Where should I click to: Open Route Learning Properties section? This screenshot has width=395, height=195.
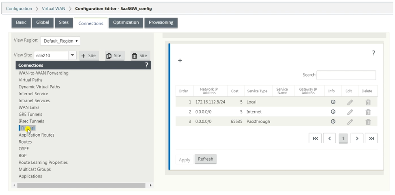(x=43, y=163)
